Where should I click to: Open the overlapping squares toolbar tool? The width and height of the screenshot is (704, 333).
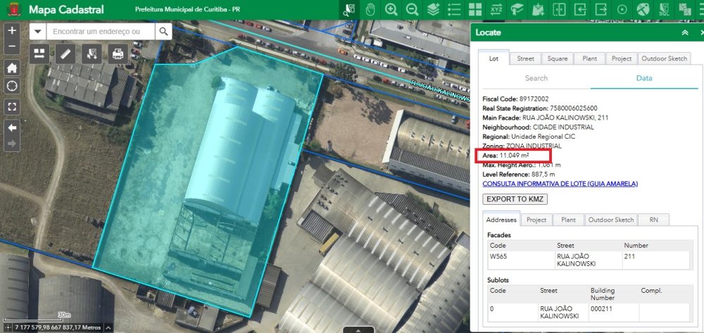(x=685, y=10)
